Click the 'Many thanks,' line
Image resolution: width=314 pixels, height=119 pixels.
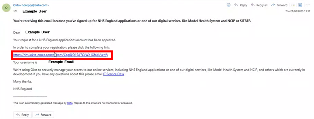(23, 82)
